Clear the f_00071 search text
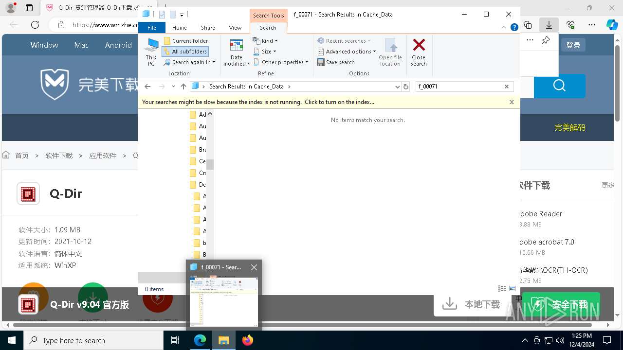Screen dimensions: 623x350 (507, 87)
